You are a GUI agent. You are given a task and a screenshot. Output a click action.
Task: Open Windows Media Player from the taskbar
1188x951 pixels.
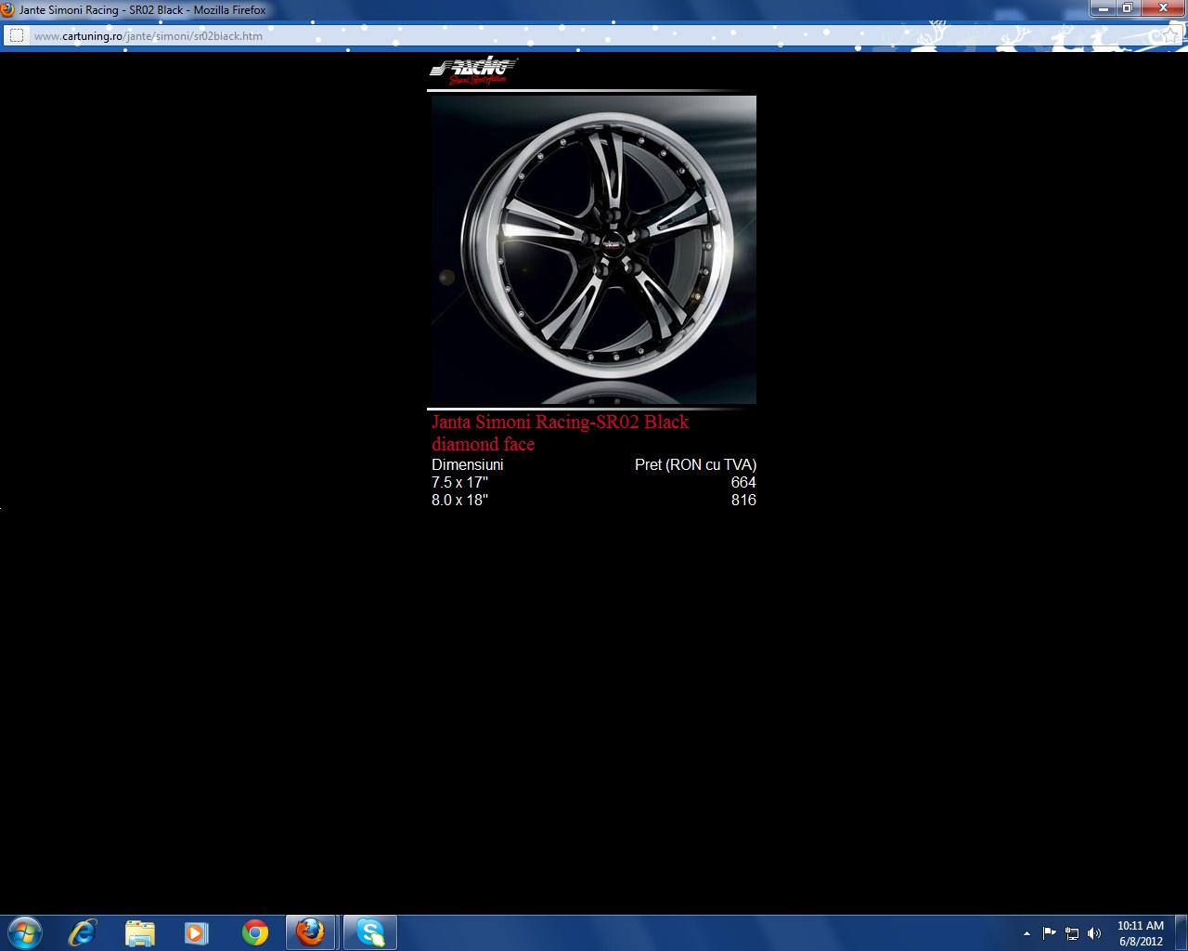(197, 932)
